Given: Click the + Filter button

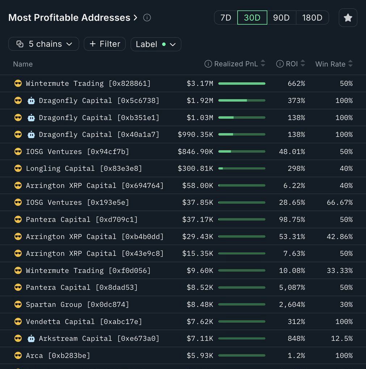Looking at the screenshot, I should coord(105,44).
